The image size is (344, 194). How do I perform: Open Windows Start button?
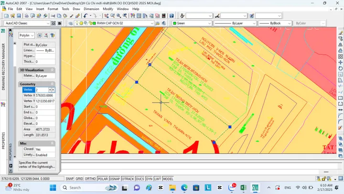click(x=53, y=188)
